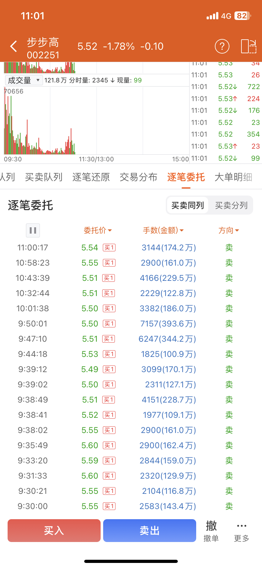The image size is (262, 568).
Task: Select order amount 2900(162.4万)
Action: click(x=168, y=445)
